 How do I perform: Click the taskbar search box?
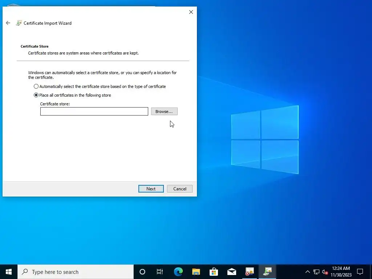(76, 272)
